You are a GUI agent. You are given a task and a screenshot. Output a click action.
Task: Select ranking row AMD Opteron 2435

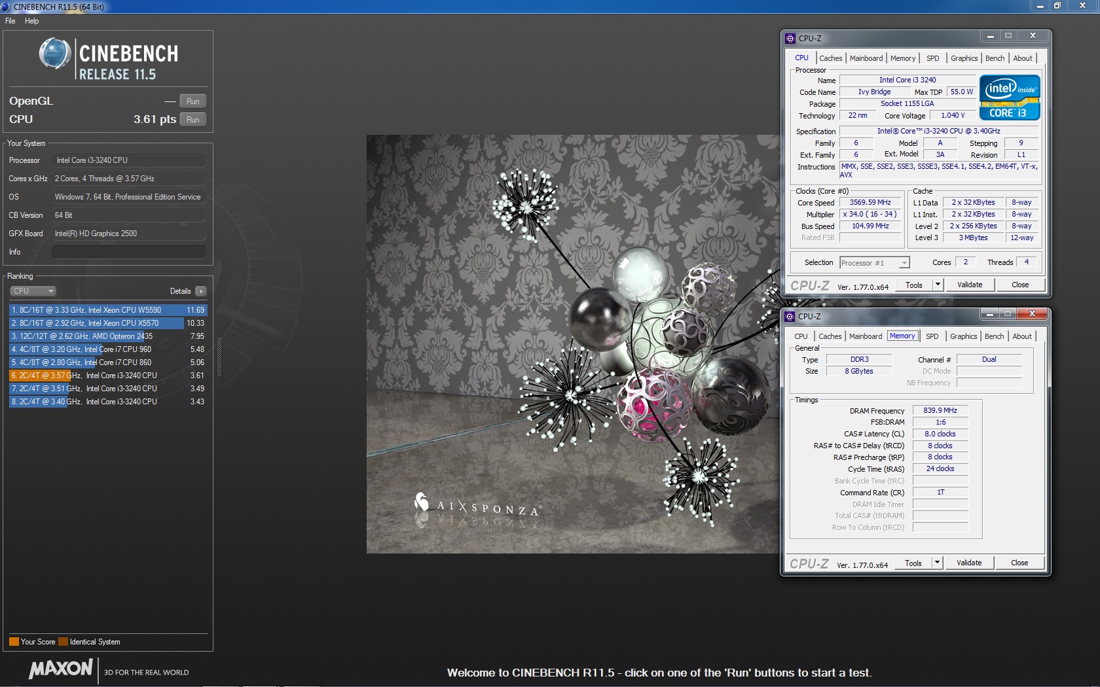[x=108, y=336]
